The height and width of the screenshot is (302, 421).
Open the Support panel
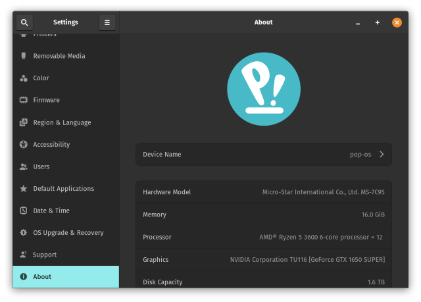[66, 255]
